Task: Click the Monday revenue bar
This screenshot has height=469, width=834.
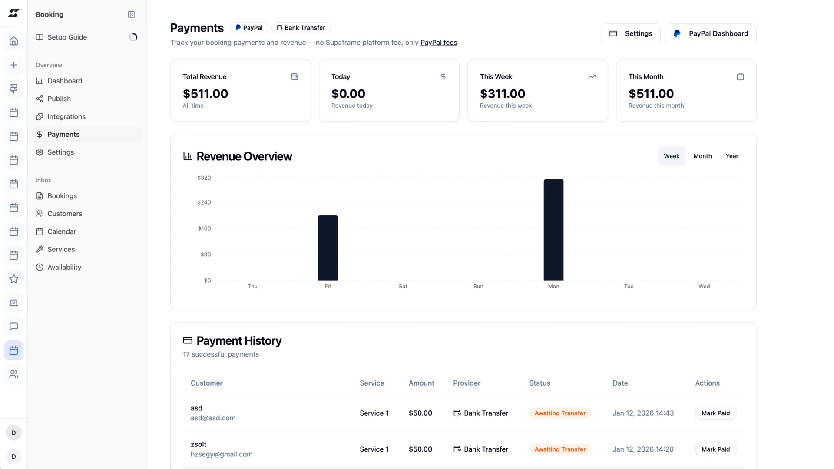Action: (553, 229)
